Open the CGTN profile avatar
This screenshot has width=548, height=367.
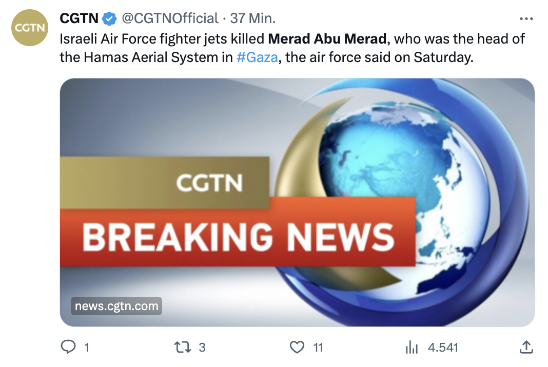[x=30, y=28]
